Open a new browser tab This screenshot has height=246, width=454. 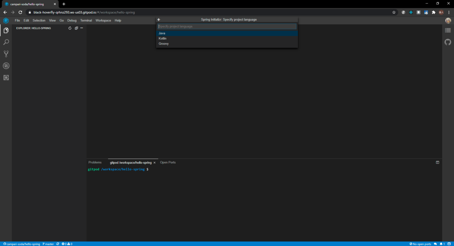64,4
